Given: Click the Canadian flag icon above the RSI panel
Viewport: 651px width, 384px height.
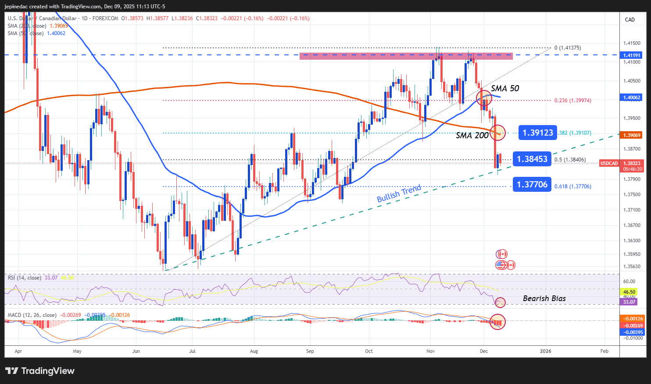Looking at the screenshot, I should (501, 254).
